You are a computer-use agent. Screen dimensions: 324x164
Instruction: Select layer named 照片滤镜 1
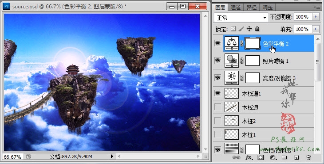tap(276, 61)
